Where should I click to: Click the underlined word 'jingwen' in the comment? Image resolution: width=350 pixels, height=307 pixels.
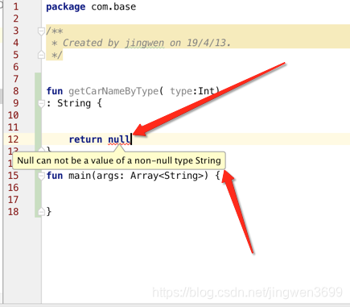pyautogui.click(x=145, y=43)
